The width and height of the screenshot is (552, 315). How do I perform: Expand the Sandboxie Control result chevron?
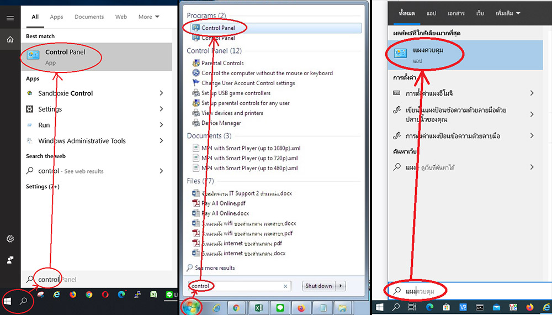[161, 93]
